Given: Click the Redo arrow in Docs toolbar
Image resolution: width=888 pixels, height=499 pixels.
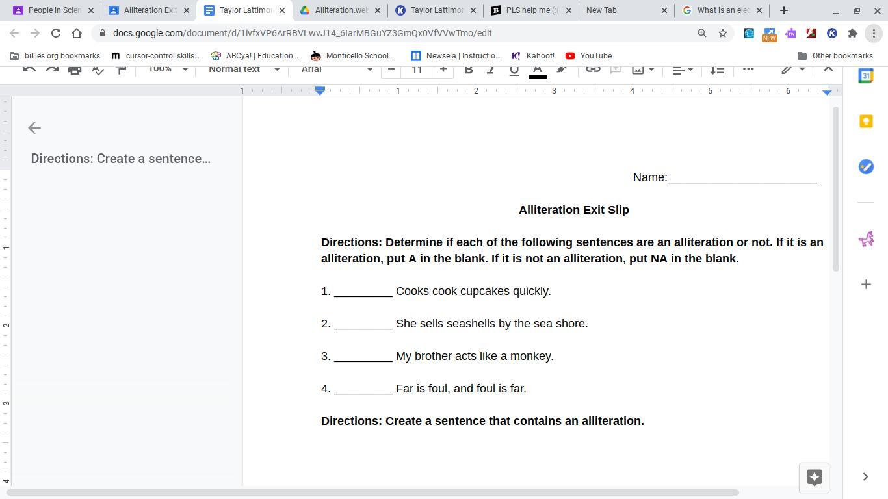Looking at the screenshot, I should coord(52,69).
